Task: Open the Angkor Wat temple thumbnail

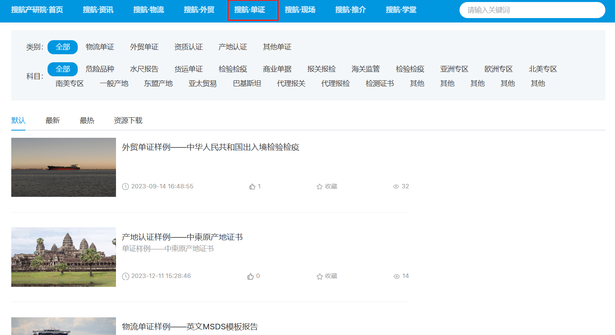Action: [x=64, y=257]
